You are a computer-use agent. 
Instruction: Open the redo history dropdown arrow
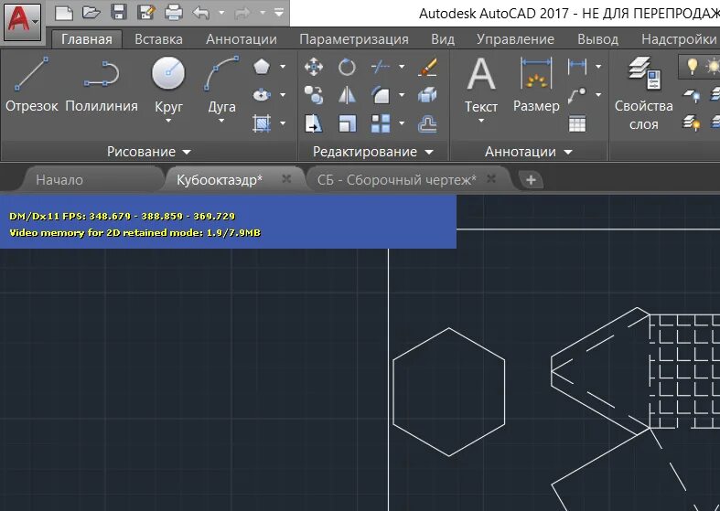[x=263, y=13]
